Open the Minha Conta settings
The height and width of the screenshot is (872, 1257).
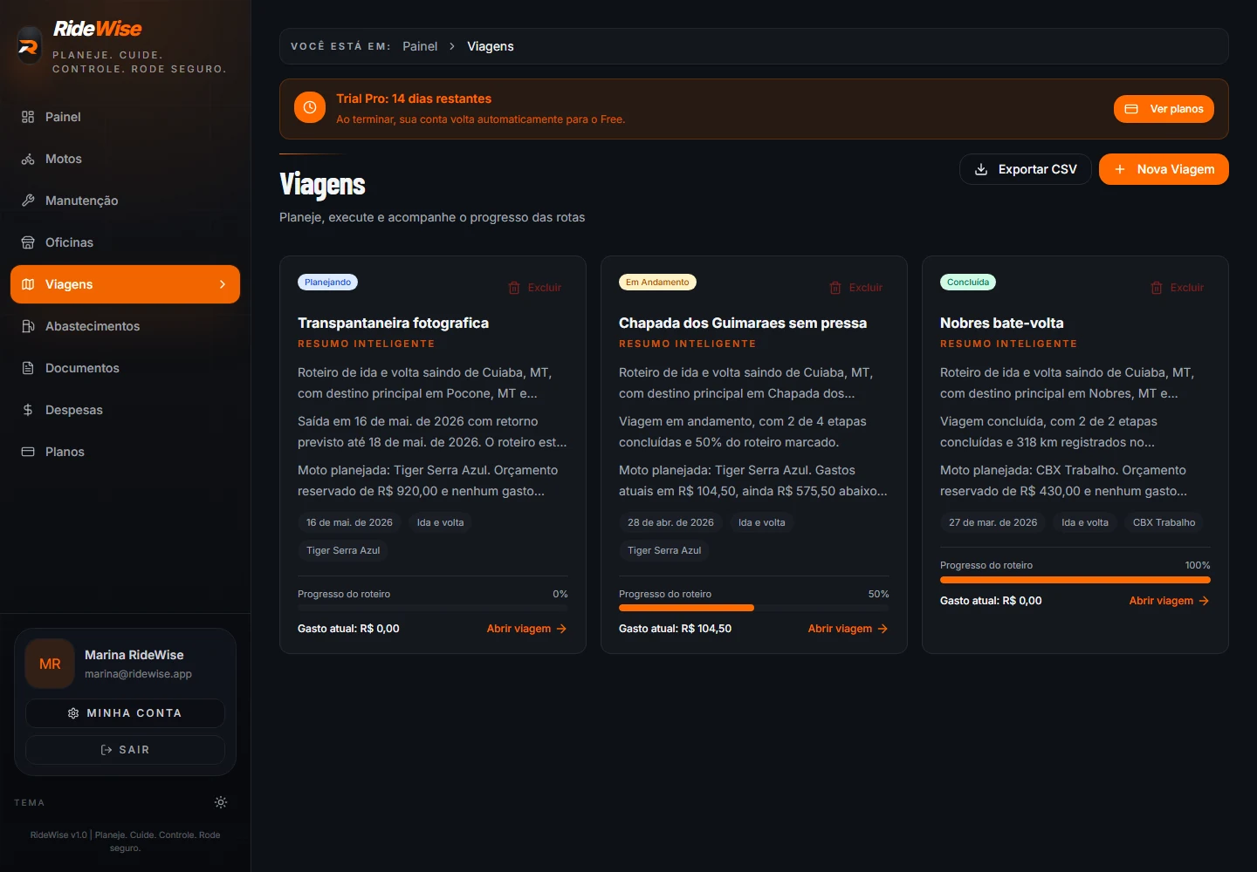tap(125, 713)
